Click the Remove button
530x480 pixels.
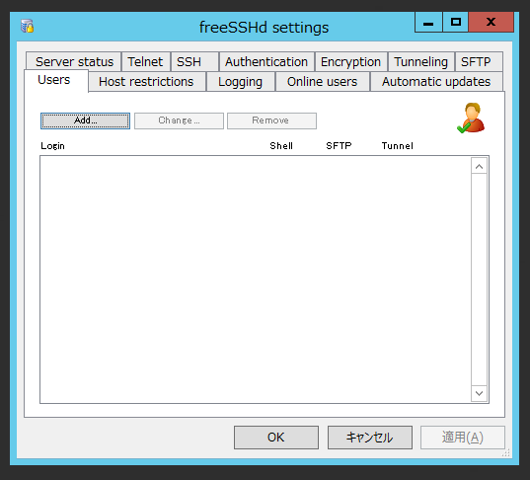[271, 120]
